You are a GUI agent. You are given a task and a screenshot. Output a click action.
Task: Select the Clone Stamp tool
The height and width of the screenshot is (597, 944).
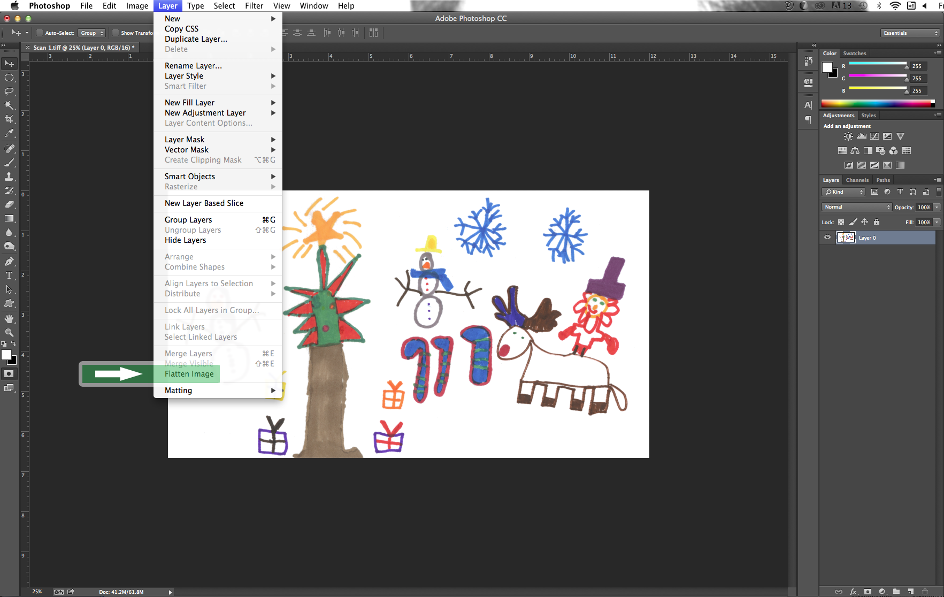(9, 177)
